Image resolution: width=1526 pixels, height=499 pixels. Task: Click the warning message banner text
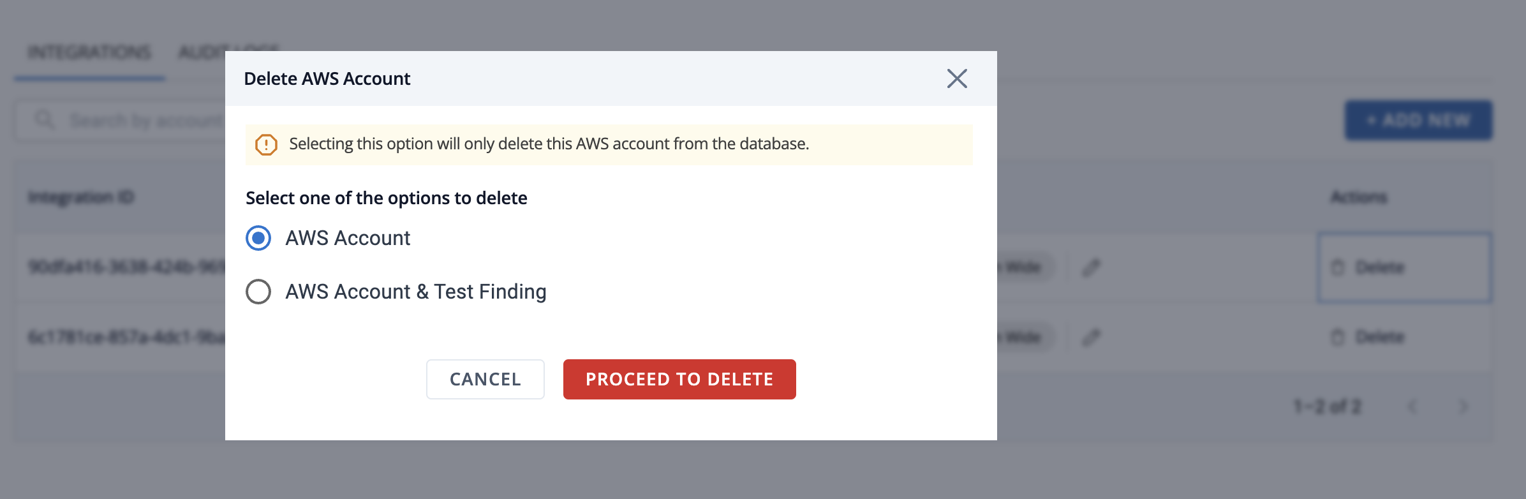(549, 144)
